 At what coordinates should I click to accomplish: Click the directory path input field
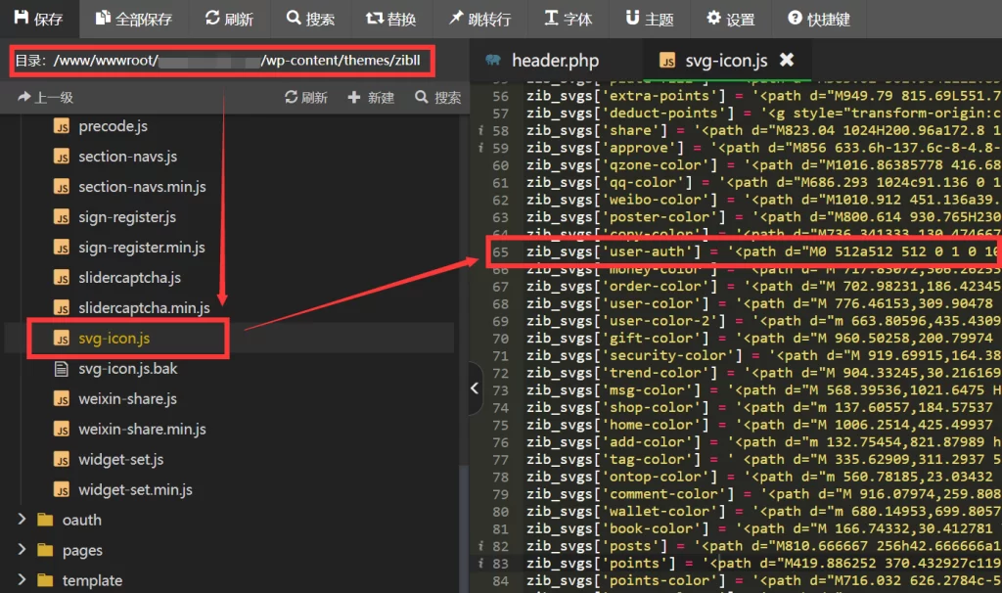[222, 61]
